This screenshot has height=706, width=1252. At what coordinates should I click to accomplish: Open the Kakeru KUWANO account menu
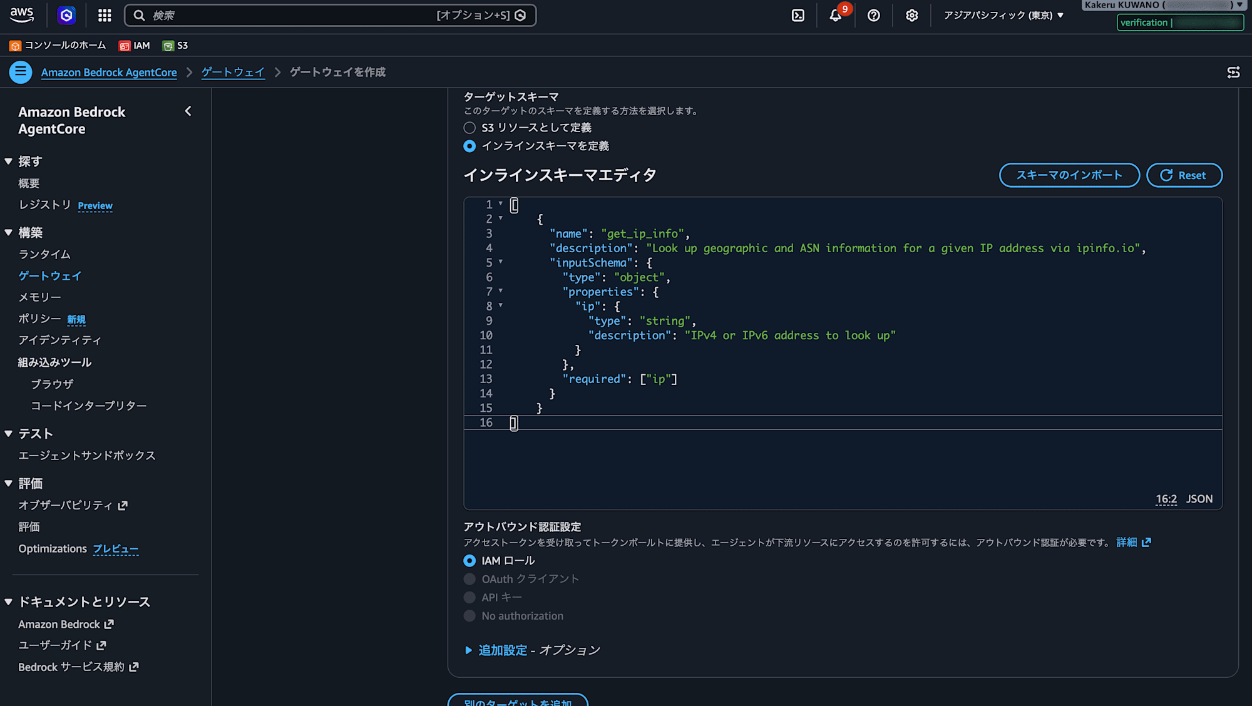click(x=1163, y=5)
